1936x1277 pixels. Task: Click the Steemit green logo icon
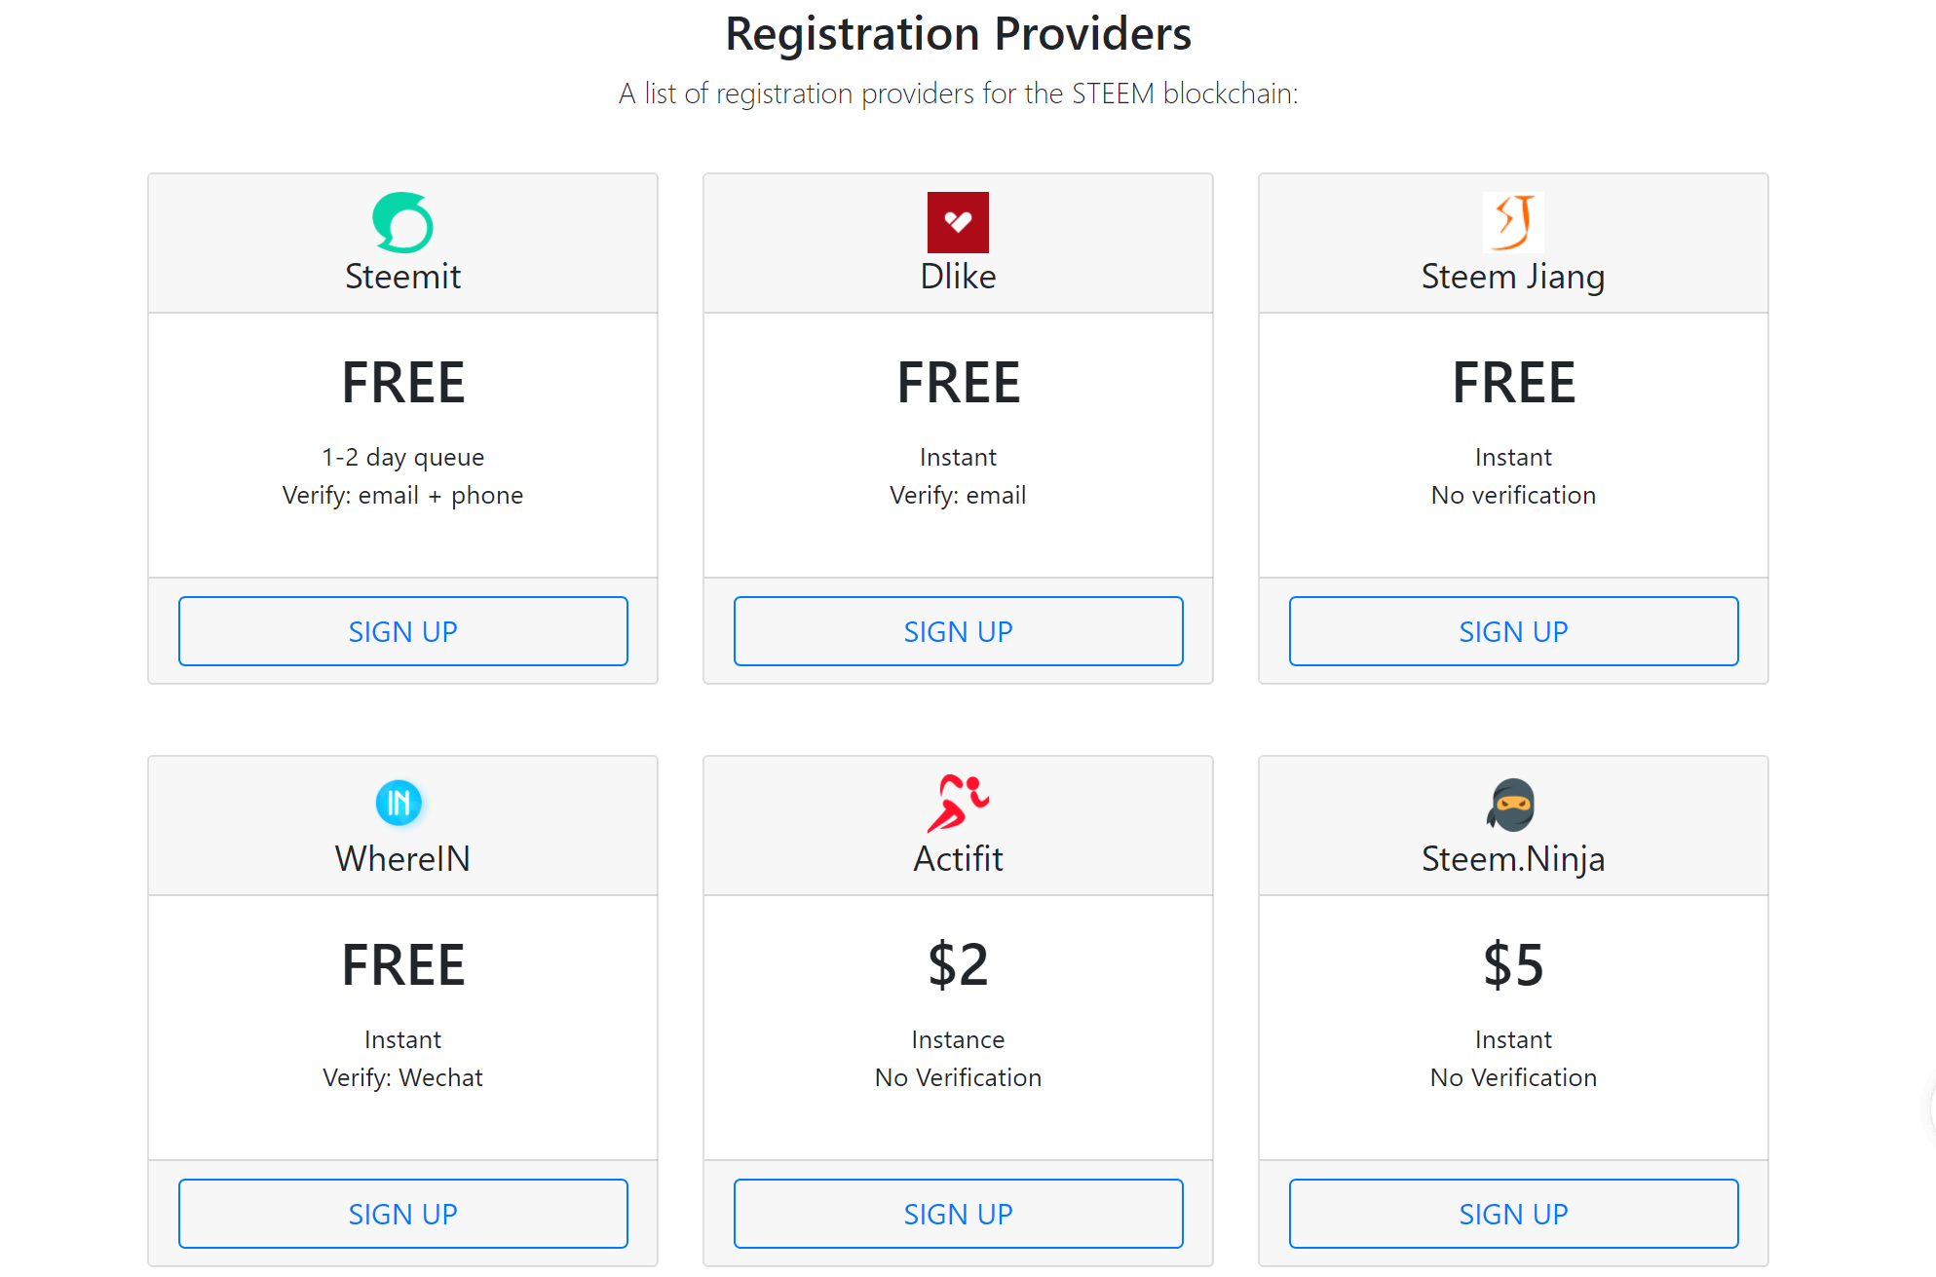[402, 222]
